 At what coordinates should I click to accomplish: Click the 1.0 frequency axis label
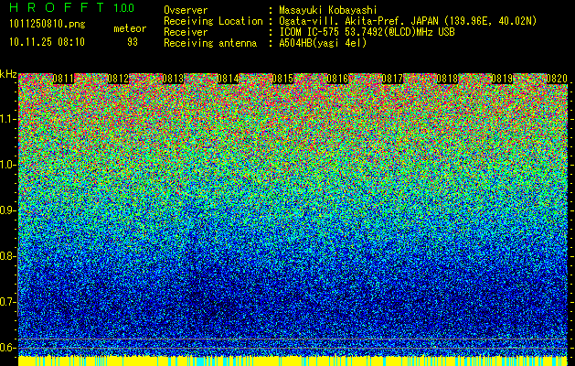[8, 165]
